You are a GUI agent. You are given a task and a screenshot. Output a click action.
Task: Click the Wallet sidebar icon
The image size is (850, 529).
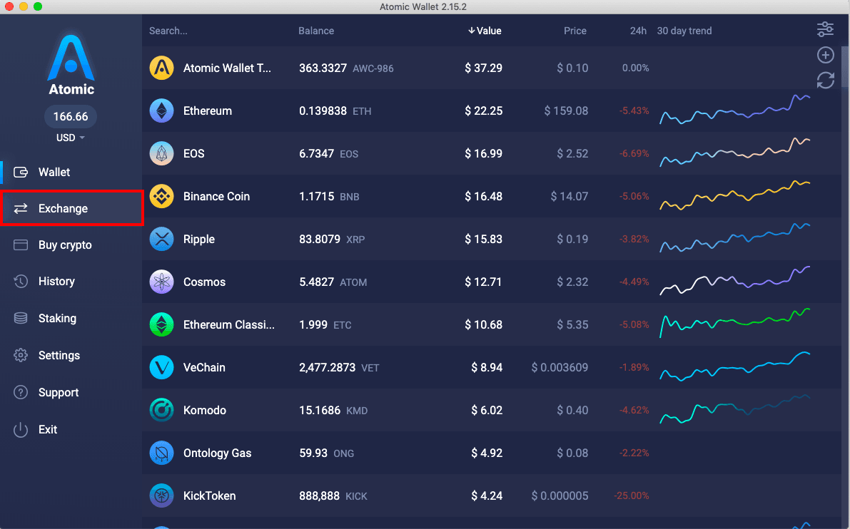pos(21,173)
